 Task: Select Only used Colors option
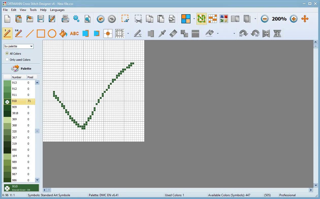(7, 60)
